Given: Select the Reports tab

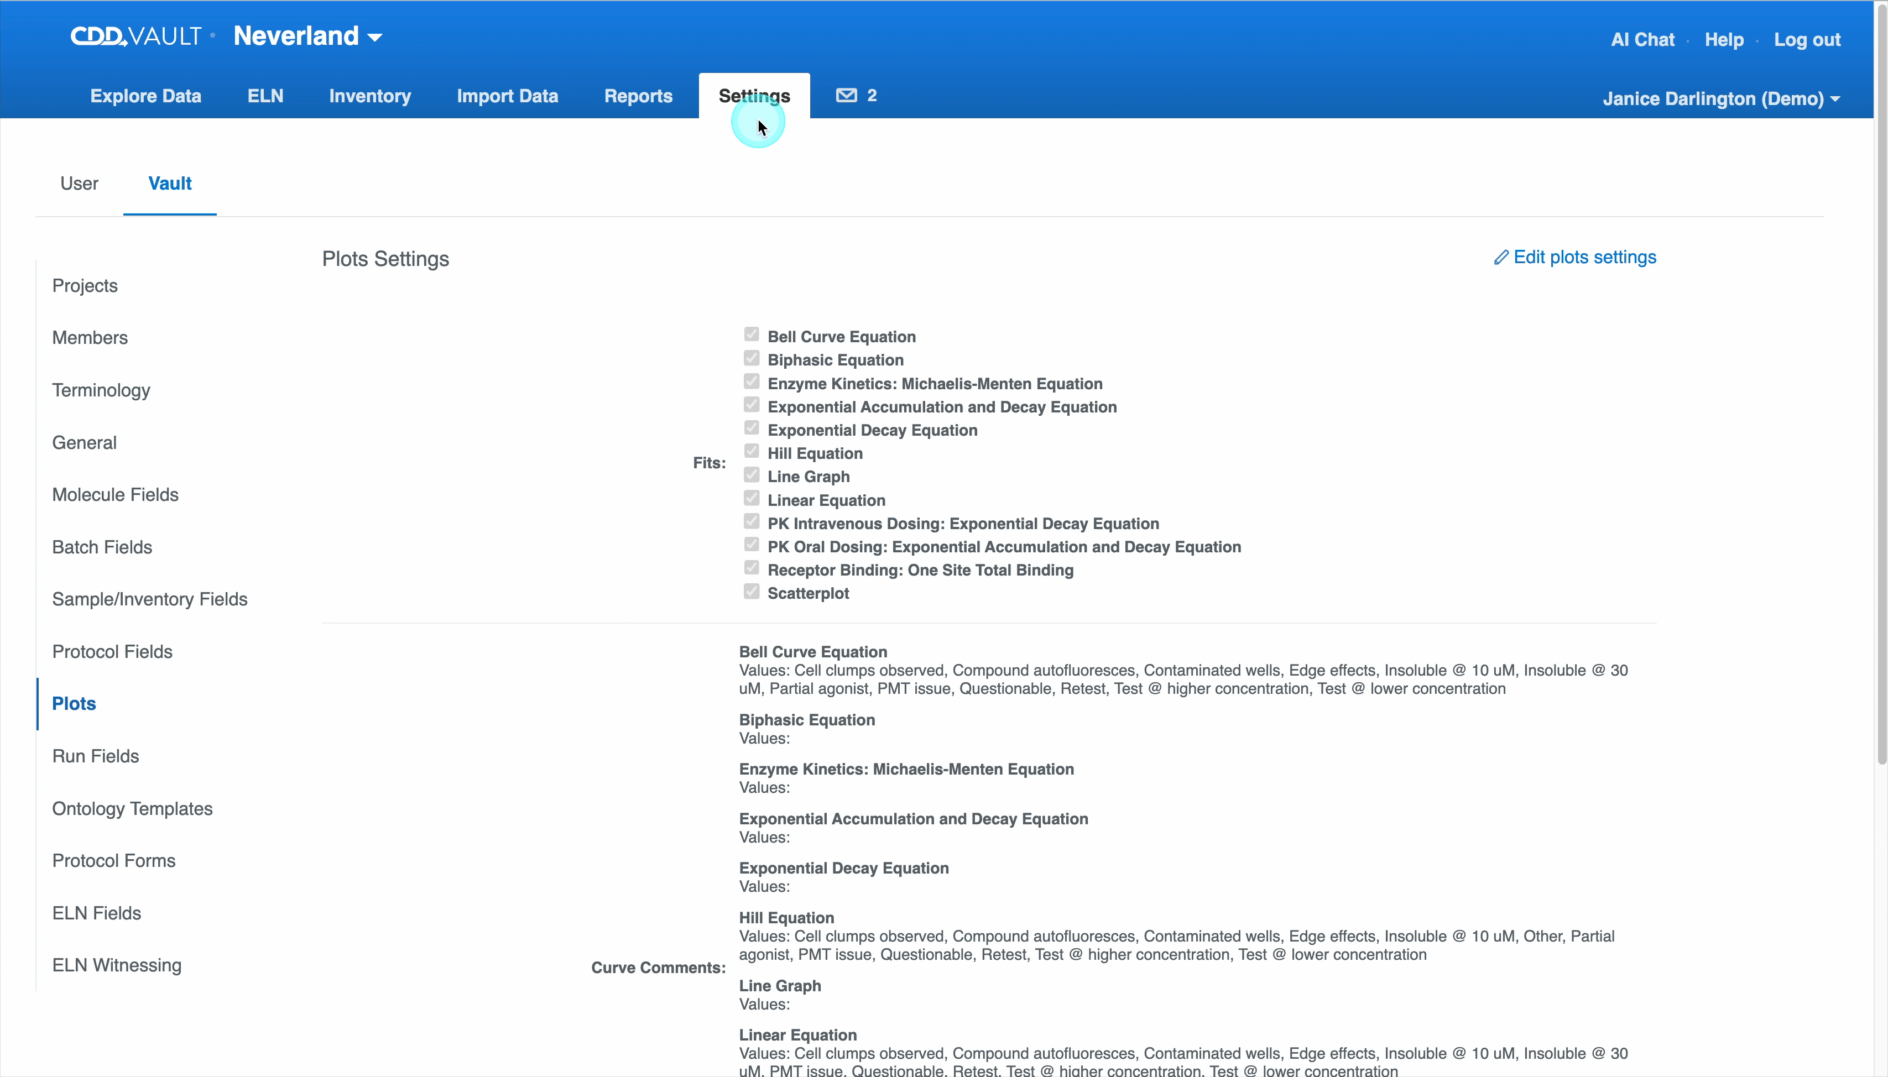Looking at the screenshot, I should [638, 96].
